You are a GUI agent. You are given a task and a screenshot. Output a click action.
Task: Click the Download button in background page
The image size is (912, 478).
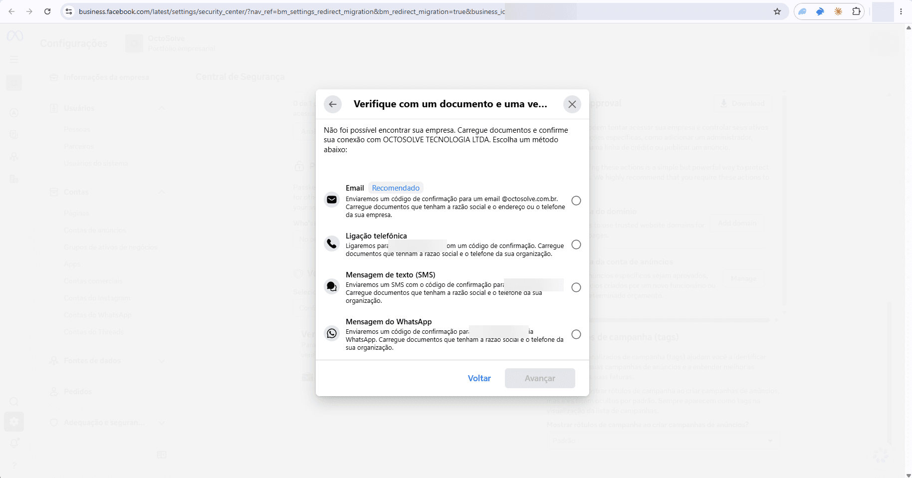click(x=742, y=103)
